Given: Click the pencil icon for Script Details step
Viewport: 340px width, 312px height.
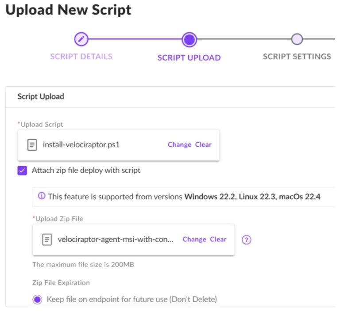Looking at the screenshot, I should (81, 39).
